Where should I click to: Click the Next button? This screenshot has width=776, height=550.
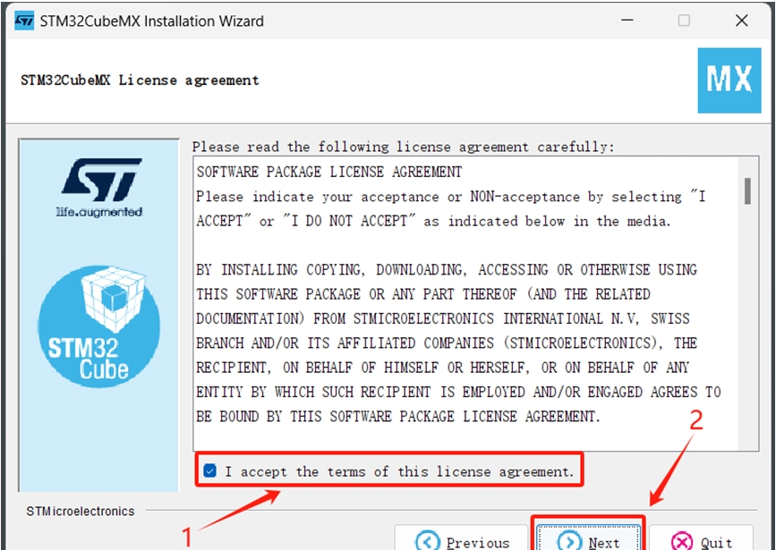[588, 537]
